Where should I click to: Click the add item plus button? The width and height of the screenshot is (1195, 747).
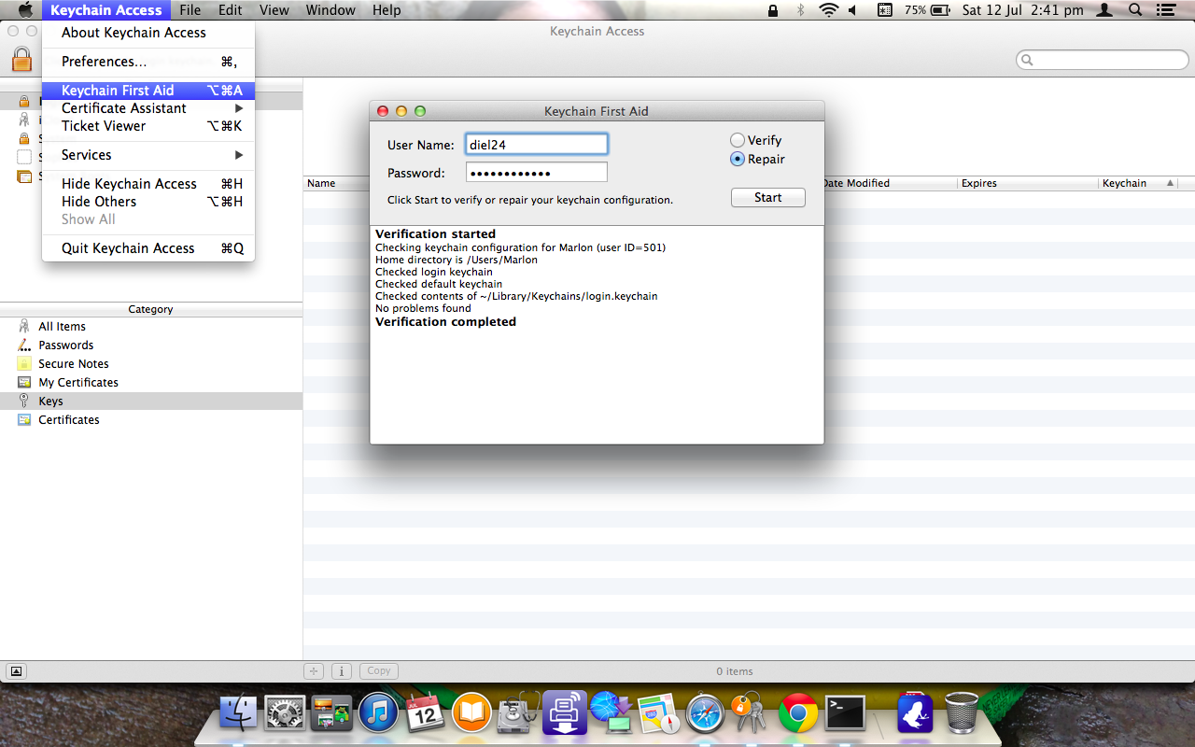[x=314, y=670]
